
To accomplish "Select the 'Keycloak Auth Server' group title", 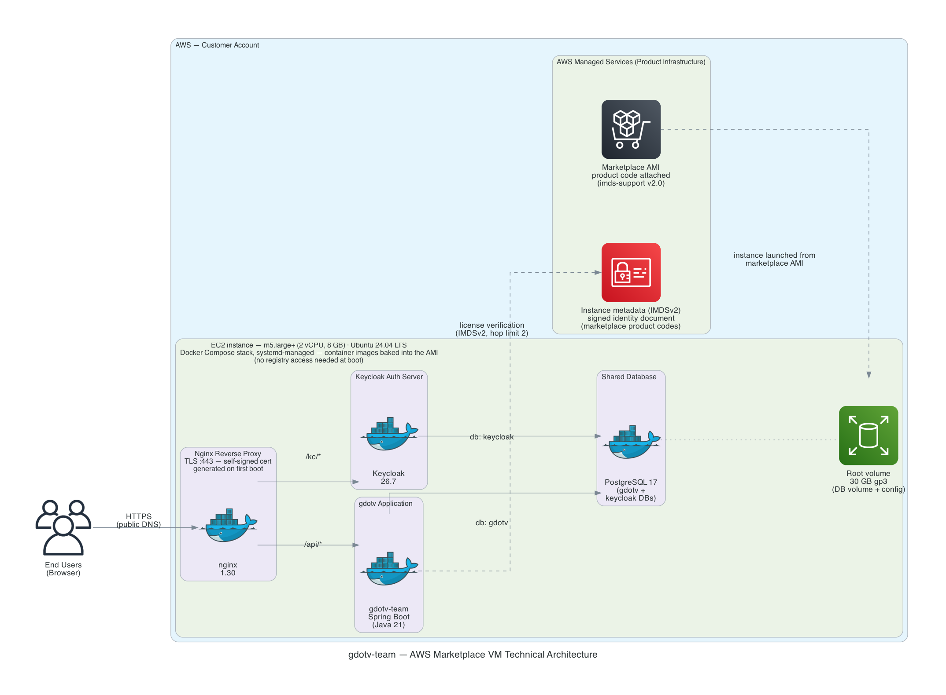I will coord(389,377).
